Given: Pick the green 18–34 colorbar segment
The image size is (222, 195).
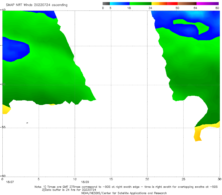Looking at the screenshot, I should (140, 4).
